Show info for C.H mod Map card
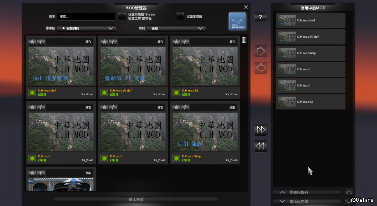Viewport: 377px width, 206px height. 185,107
